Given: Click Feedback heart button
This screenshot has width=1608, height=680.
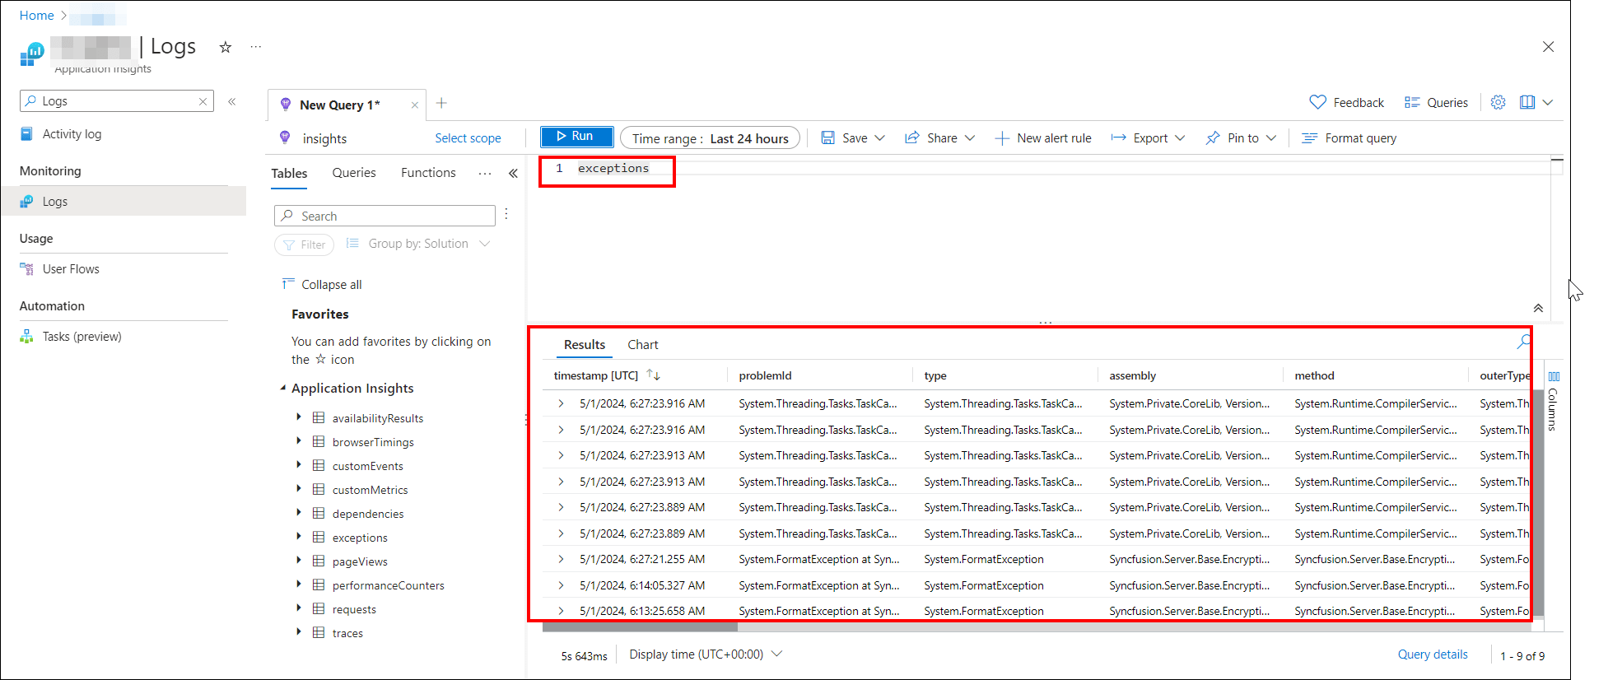Looking at the screenshot, I should pos(1347,102).
